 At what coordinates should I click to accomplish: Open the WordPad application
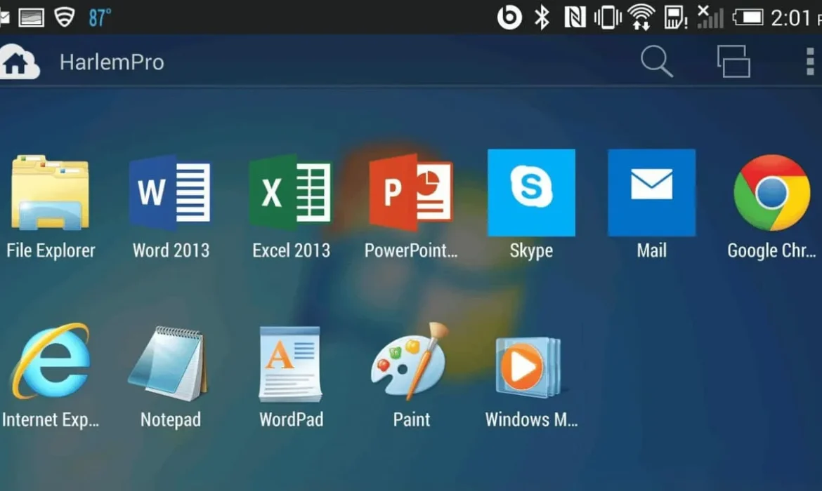point(290,364)
